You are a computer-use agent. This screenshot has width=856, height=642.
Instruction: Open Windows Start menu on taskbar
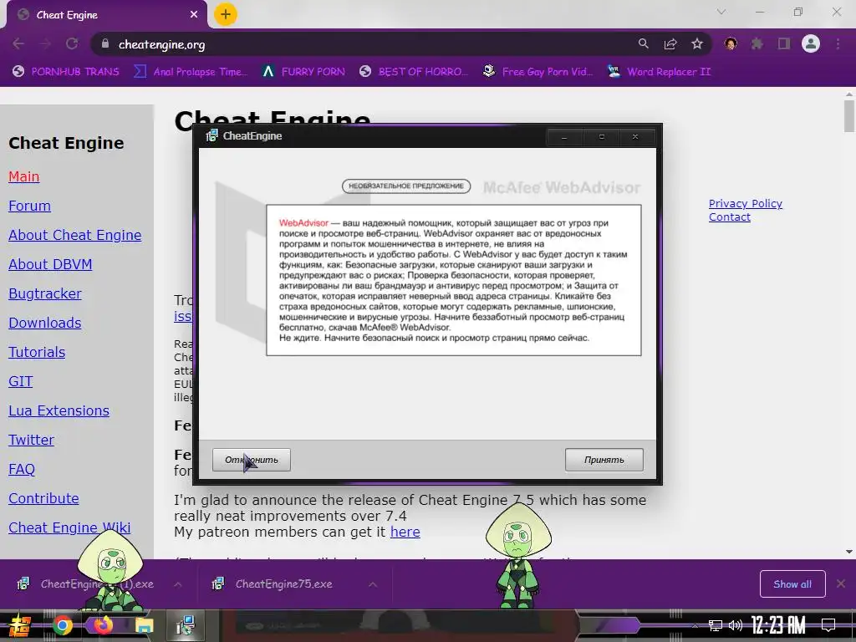click(x=19, y=625)
